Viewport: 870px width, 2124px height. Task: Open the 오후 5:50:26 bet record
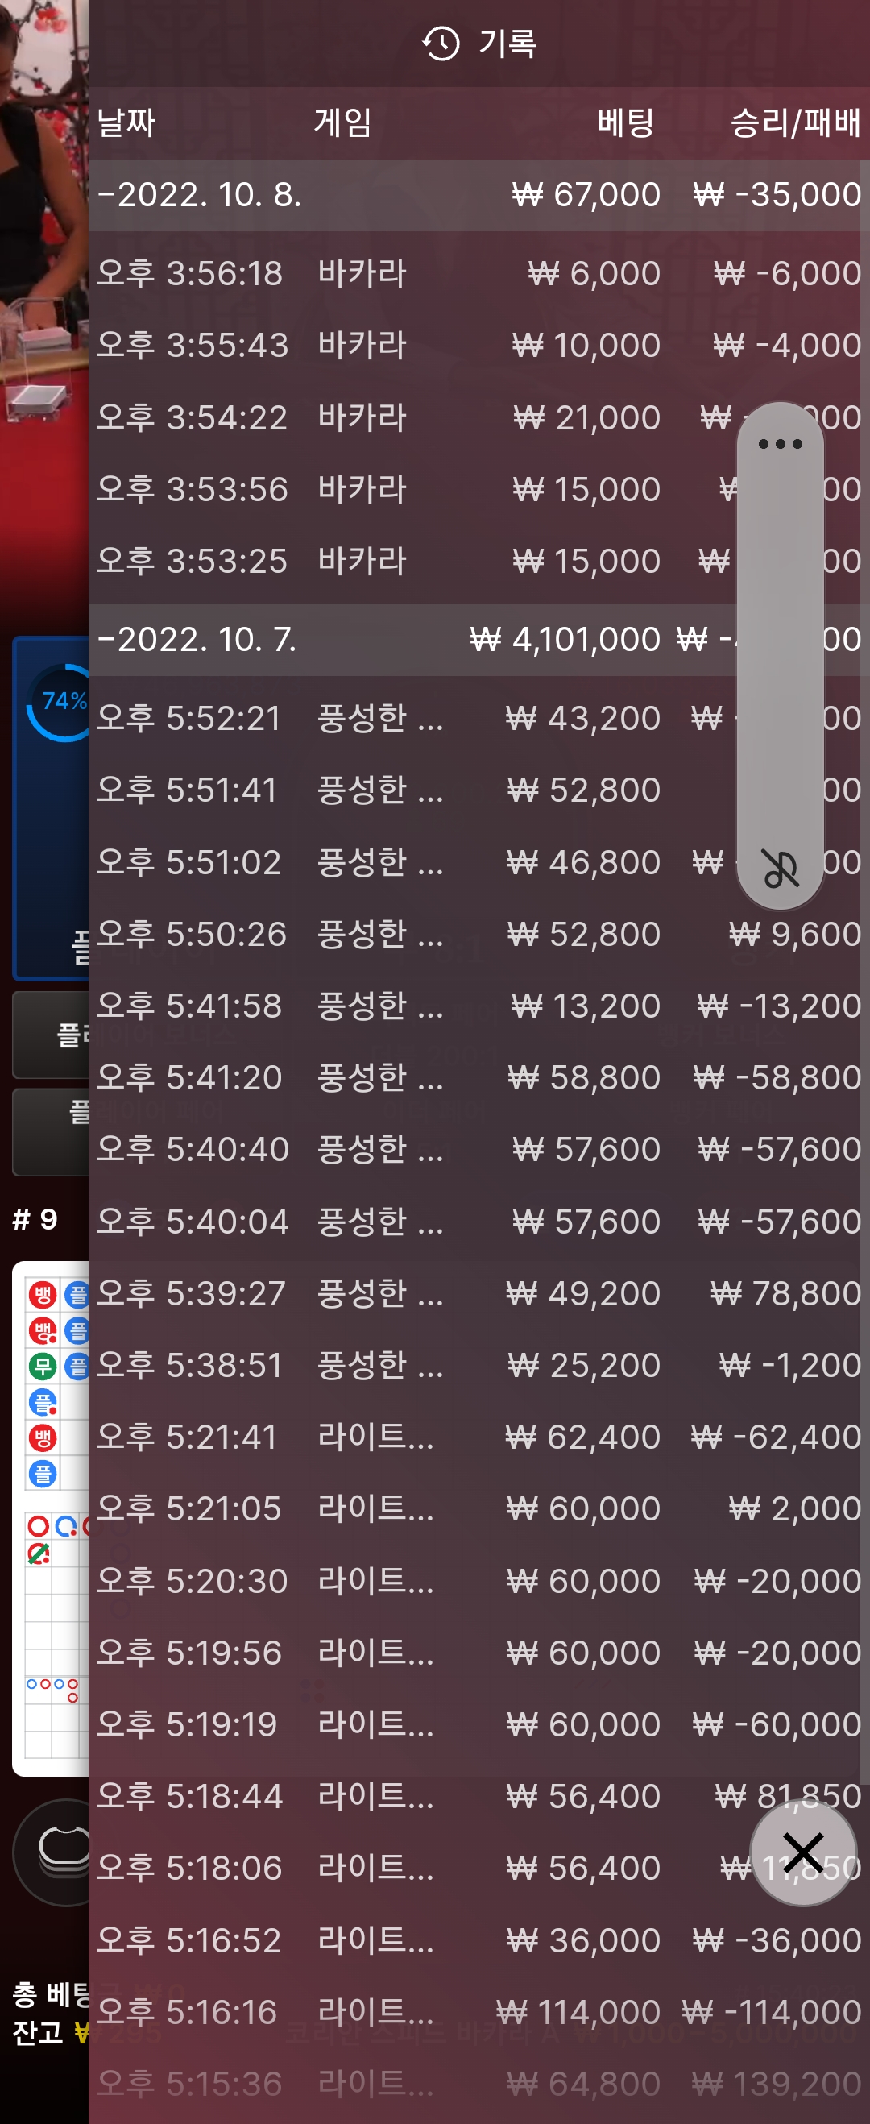pyautogui.click(x=477, y=934)
